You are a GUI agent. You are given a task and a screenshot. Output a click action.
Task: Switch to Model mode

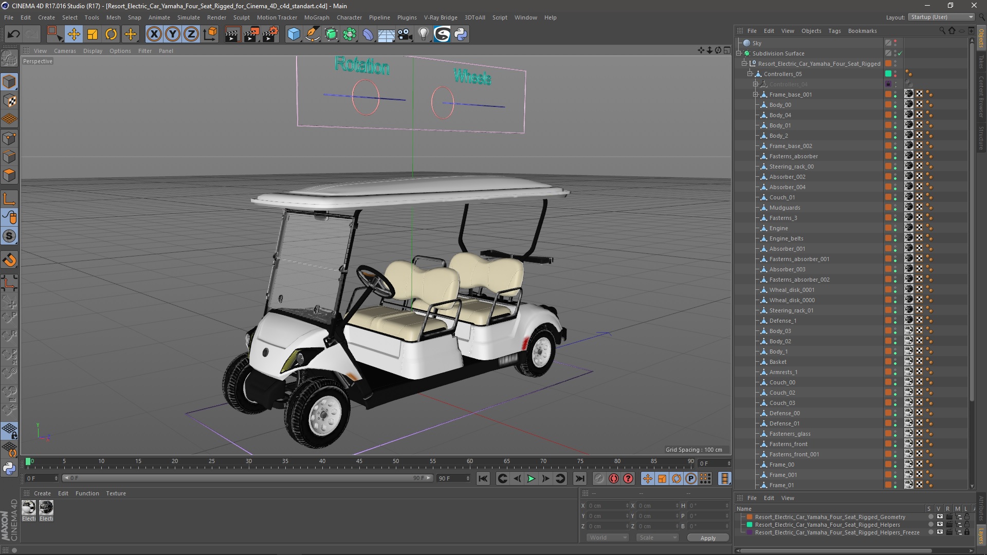(9, 82)
